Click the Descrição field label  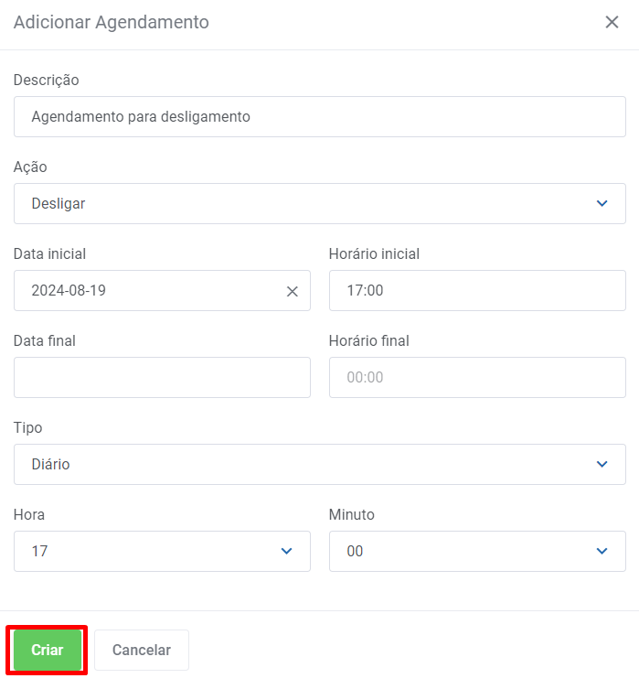tap(47, 81)
